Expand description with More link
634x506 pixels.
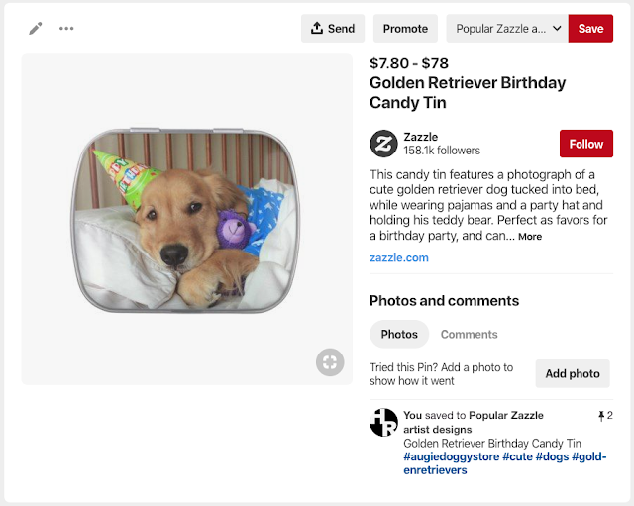point(530,237)
